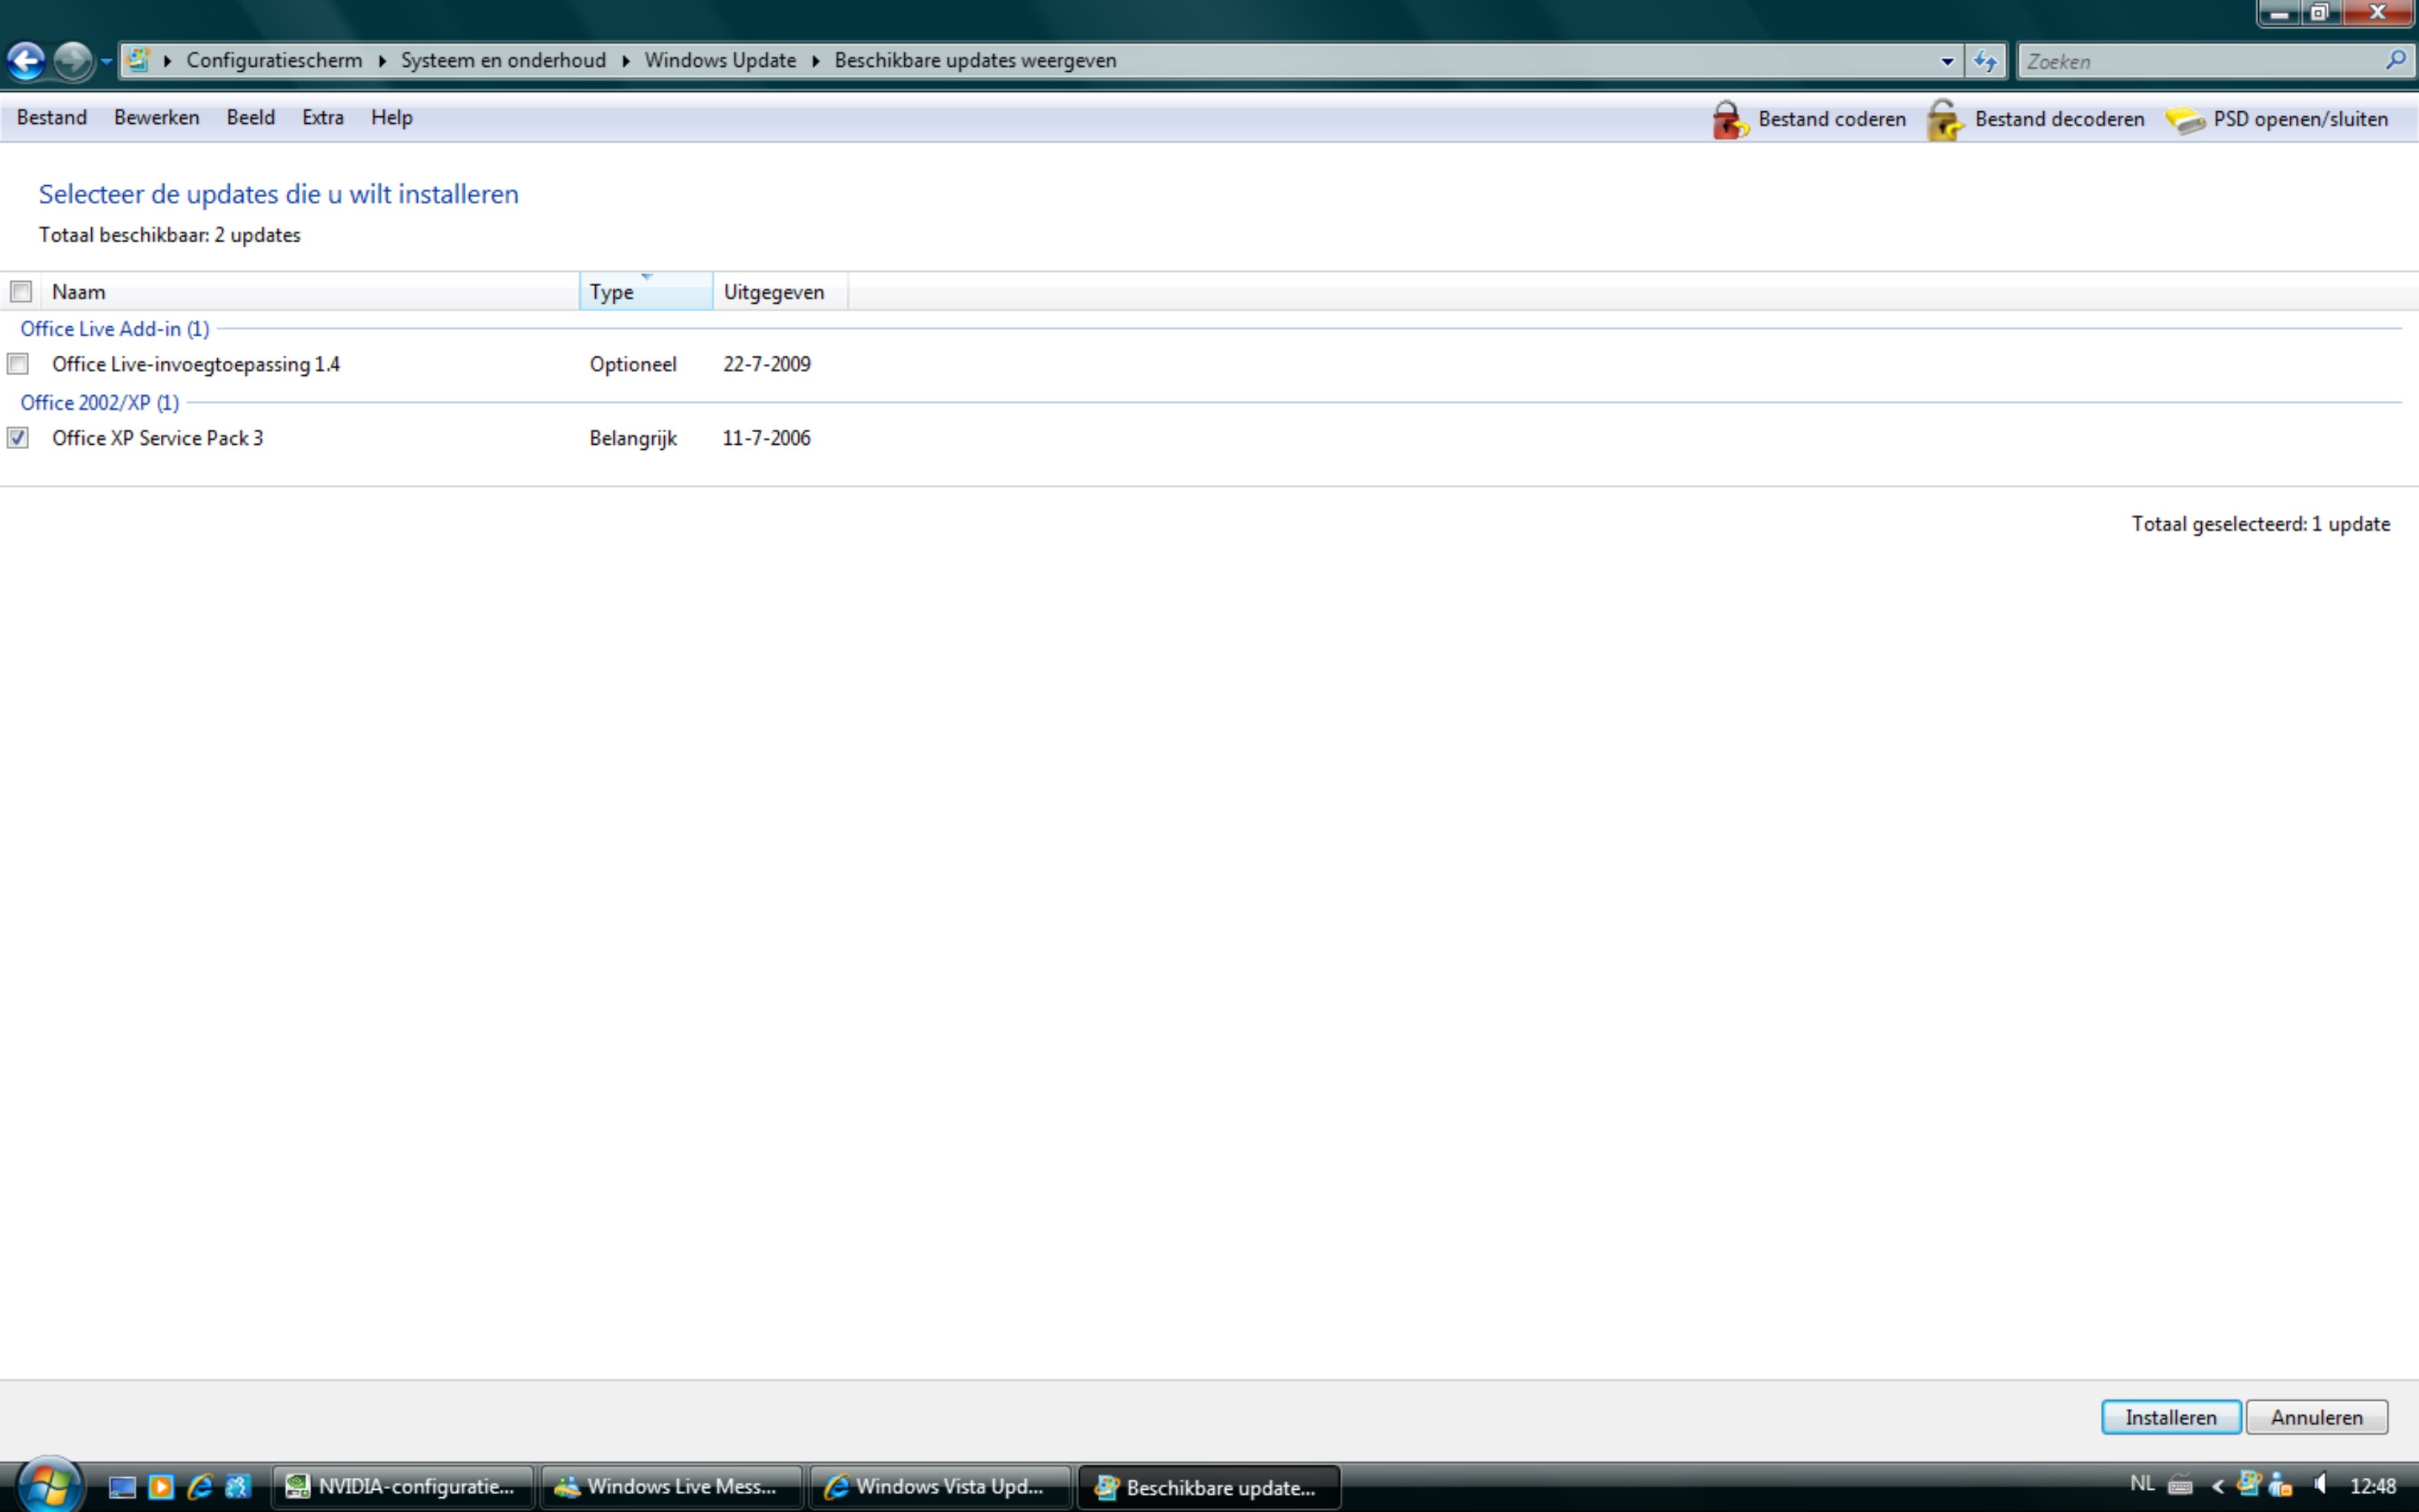Go to Windows Update breadcrumb
The width and height of the screenshot is (2419, 1512).
pos(720,60)
